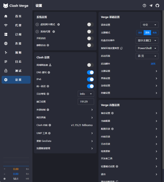Show info icon for 轻量模式设置
This screenshot has width=164, height=182.
point(117,166)
